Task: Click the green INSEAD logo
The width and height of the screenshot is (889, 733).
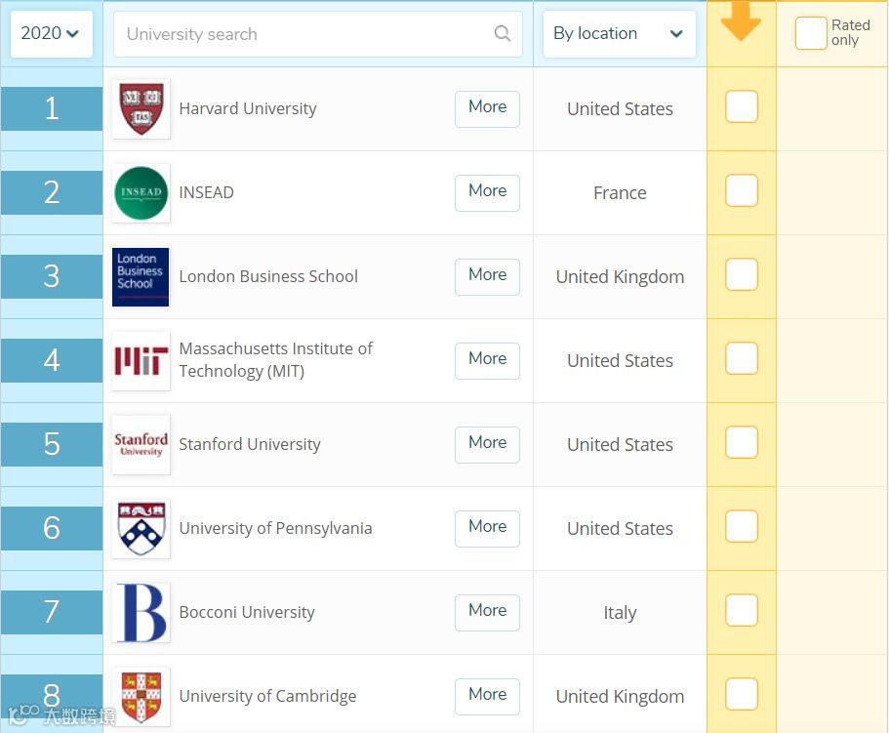Action: point(141,192)
